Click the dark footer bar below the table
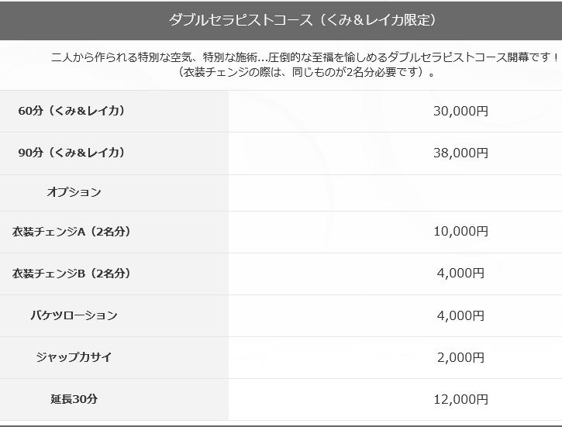The width and height of the screenshot is (562, 427). (281, 426)
